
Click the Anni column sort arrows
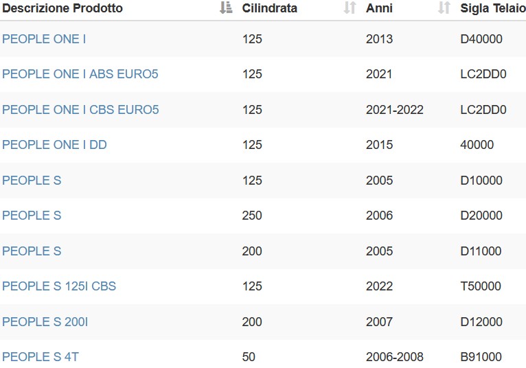pos(444,8)
